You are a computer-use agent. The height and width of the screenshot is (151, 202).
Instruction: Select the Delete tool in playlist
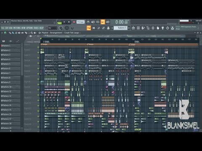pos(16,33)
